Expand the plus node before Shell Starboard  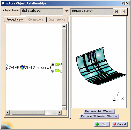click(18, 67)
